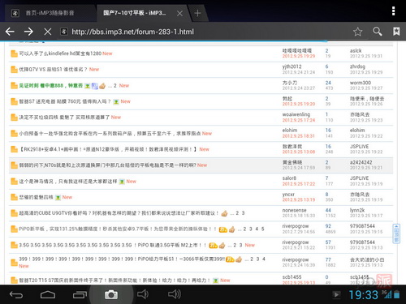Click reply count 24
The width and height of the screenshot is (406, 304).
(328, 83)
